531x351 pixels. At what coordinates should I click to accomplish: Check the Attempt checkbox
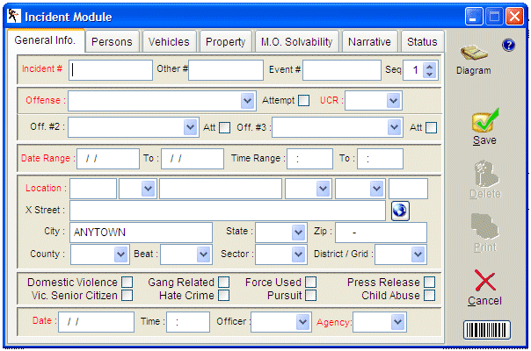pyautogui.click(x=304, y=100)
